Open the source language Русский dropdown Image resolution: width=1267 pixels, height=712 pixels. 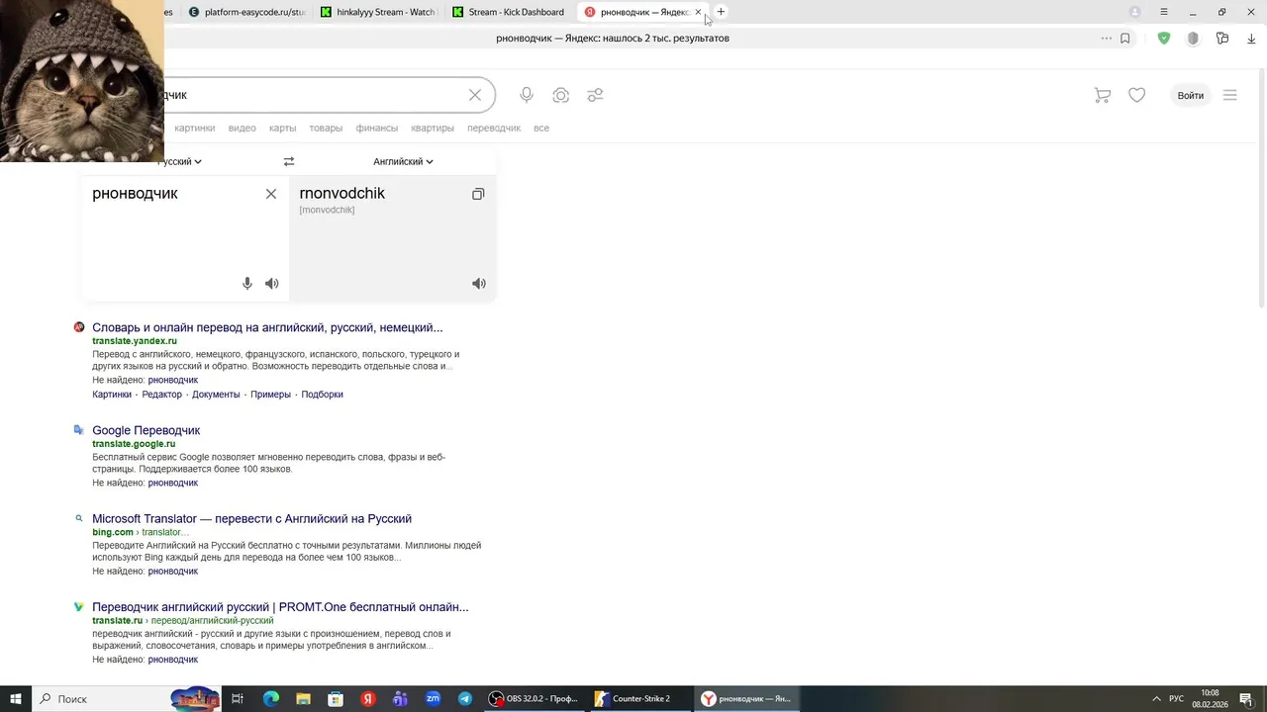pos(180,161)
